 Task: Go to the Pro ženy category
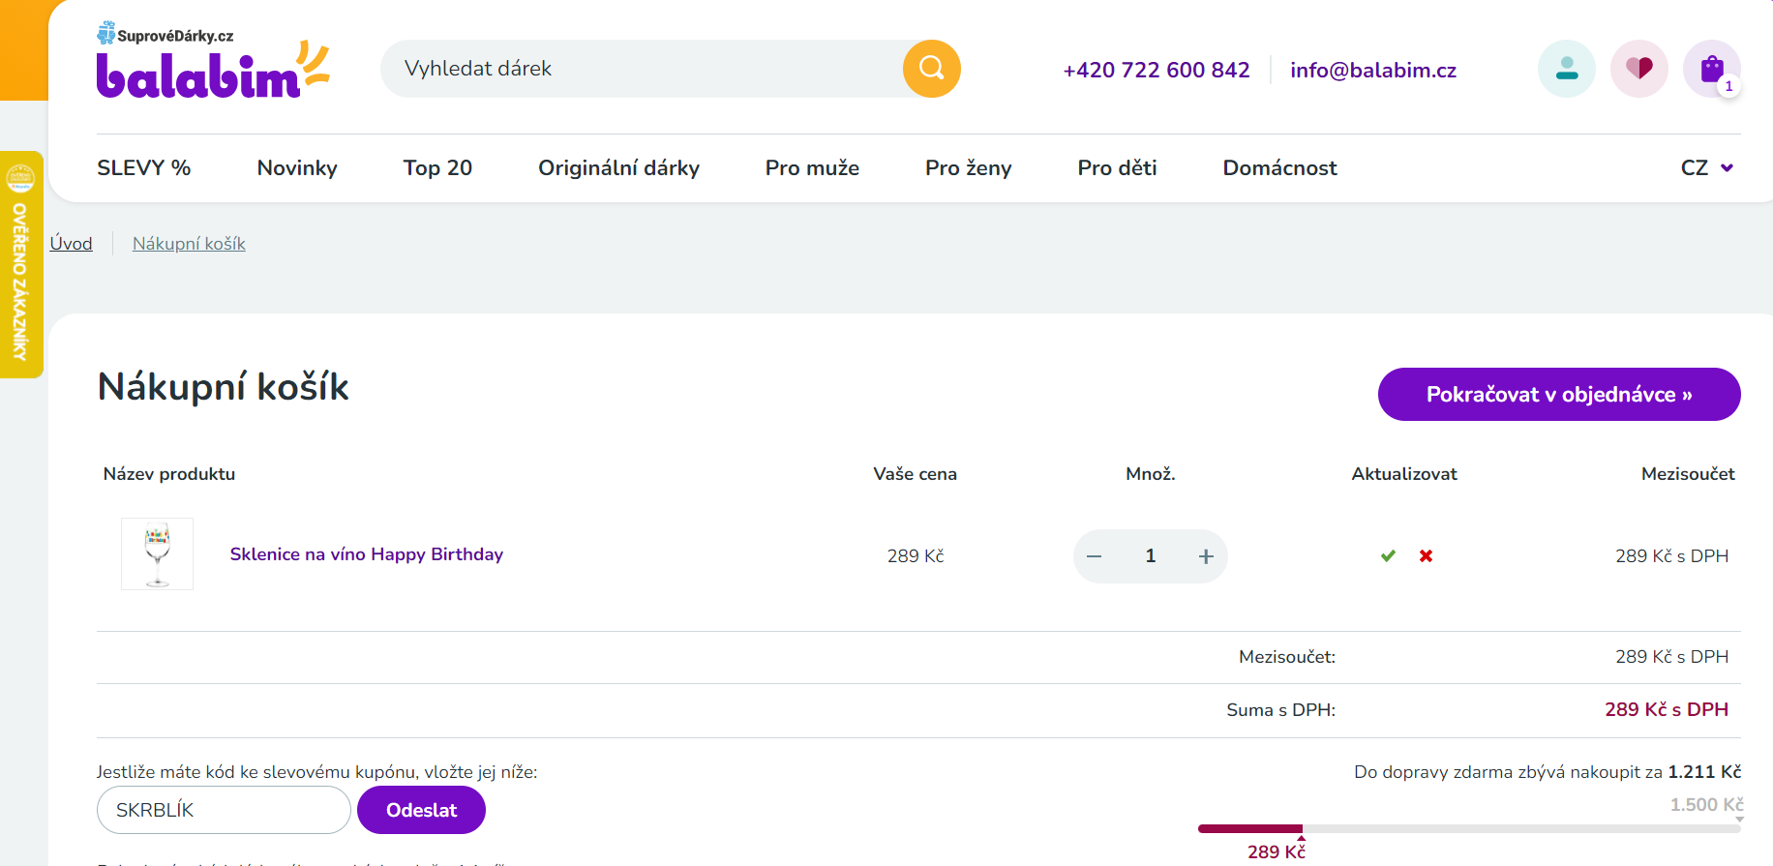click(968, 167)
